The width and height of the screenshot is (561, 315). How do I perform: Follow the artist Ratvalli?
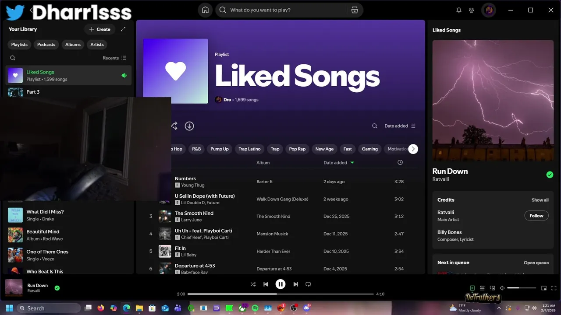536,216
